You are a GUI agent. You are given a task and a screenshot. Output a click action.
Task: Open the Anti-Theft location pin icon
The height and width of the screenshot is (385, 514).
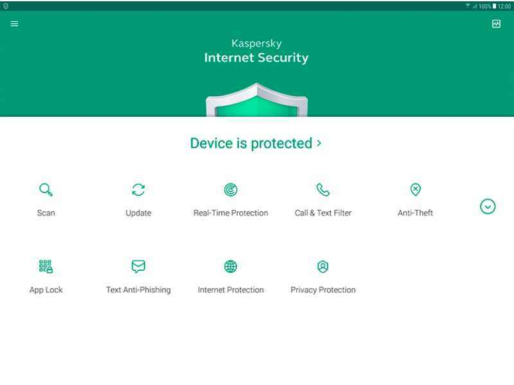pyautogui.click(x=415, y=189)
